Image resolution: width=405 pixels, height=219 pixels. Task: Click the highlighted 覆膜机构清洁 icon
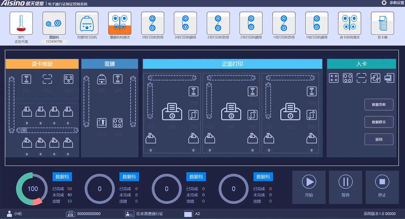(x=119, y=23)
